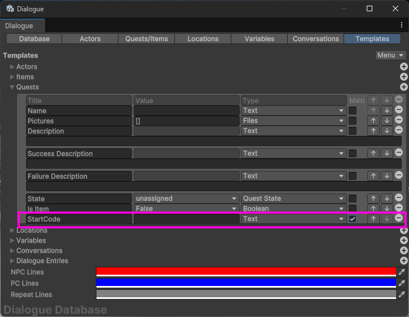
Task: Add a new Items template field
Action: 403,77
